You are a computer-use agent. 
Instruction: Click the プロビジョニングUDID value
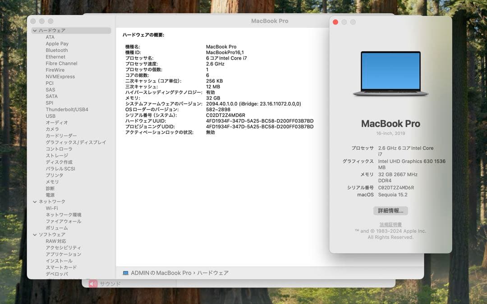(260, 126)
